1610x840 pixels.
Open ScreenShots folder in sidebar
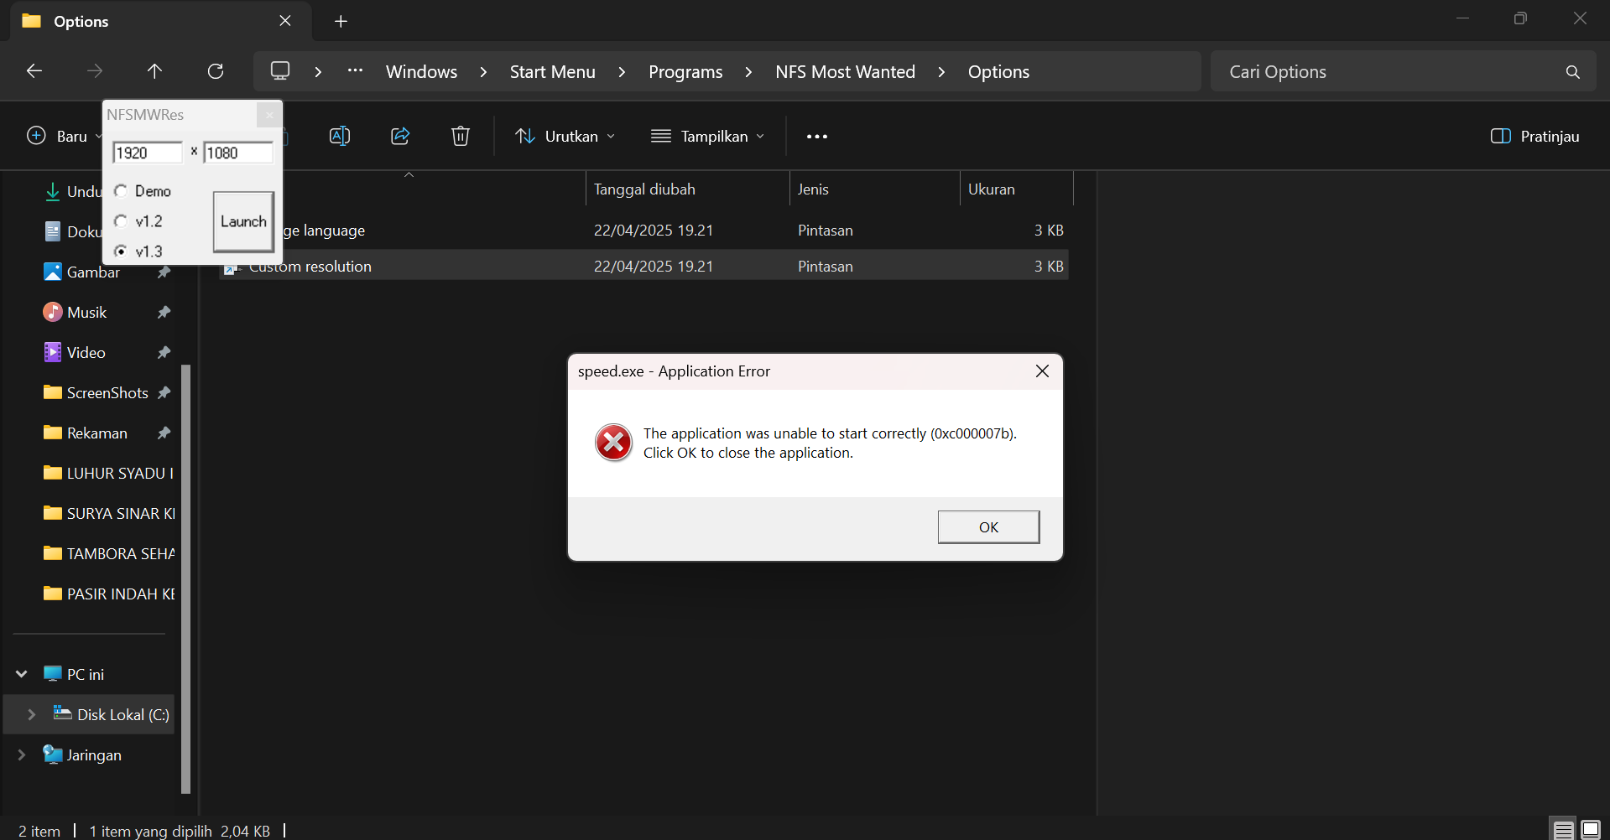[x=107, y=393]
